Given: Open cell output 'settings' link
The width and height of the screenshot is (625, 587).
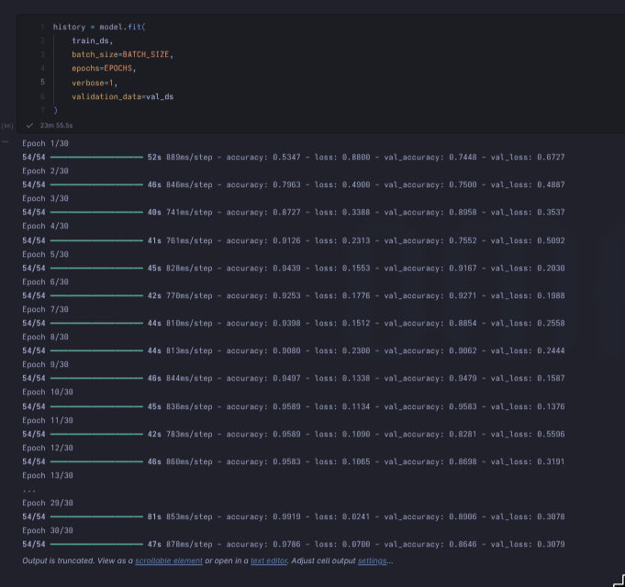Looking at the screenshot, I should [372, 560].
